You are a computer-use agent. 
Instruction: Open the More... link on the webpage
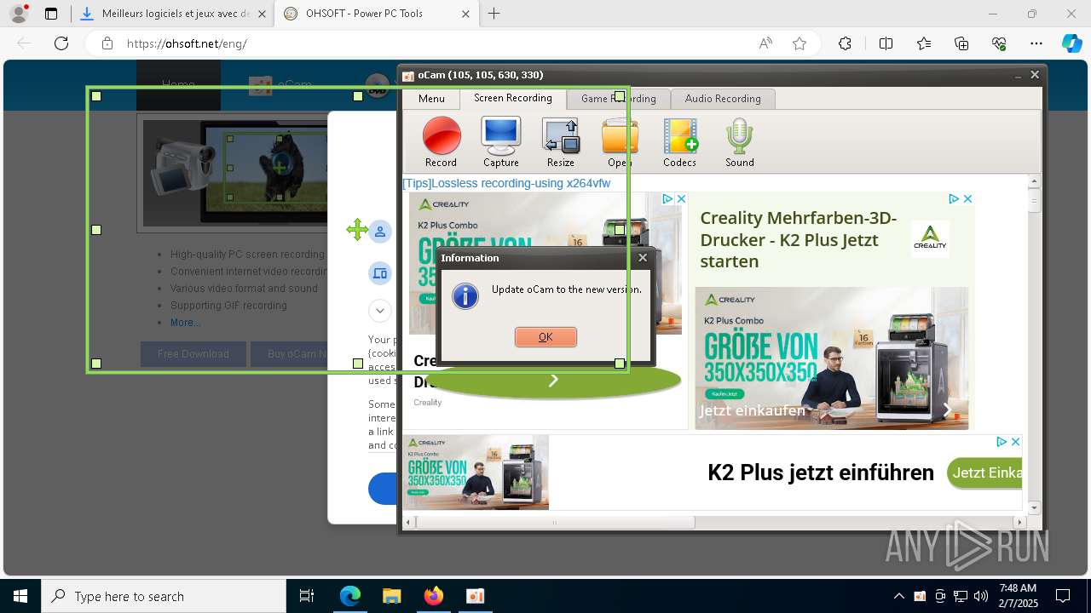186,323
